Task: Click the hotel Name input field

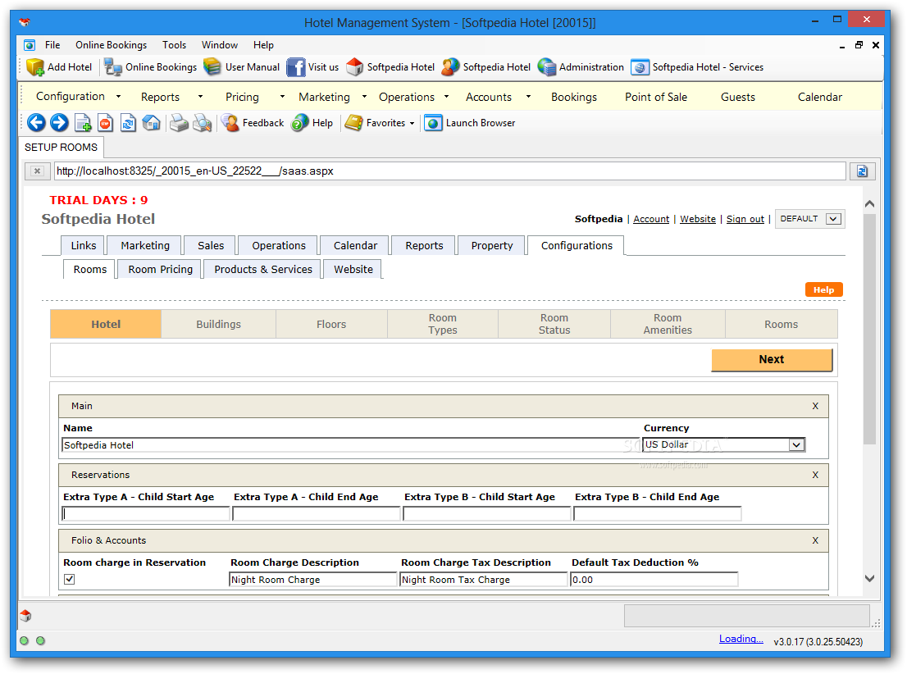Action: (x=350, y=445)
